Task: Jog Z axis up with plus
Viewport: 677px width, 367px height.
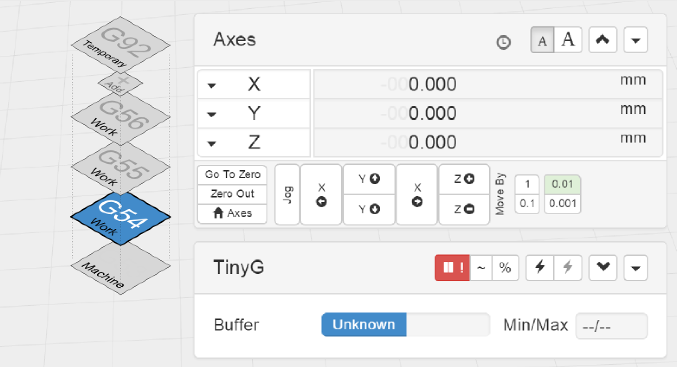Action: 464,179
